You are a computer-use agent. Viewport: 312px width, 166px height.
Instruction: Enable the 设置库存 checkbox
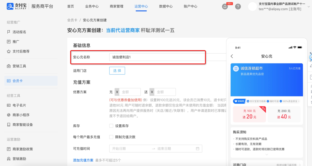pos(111,126)
